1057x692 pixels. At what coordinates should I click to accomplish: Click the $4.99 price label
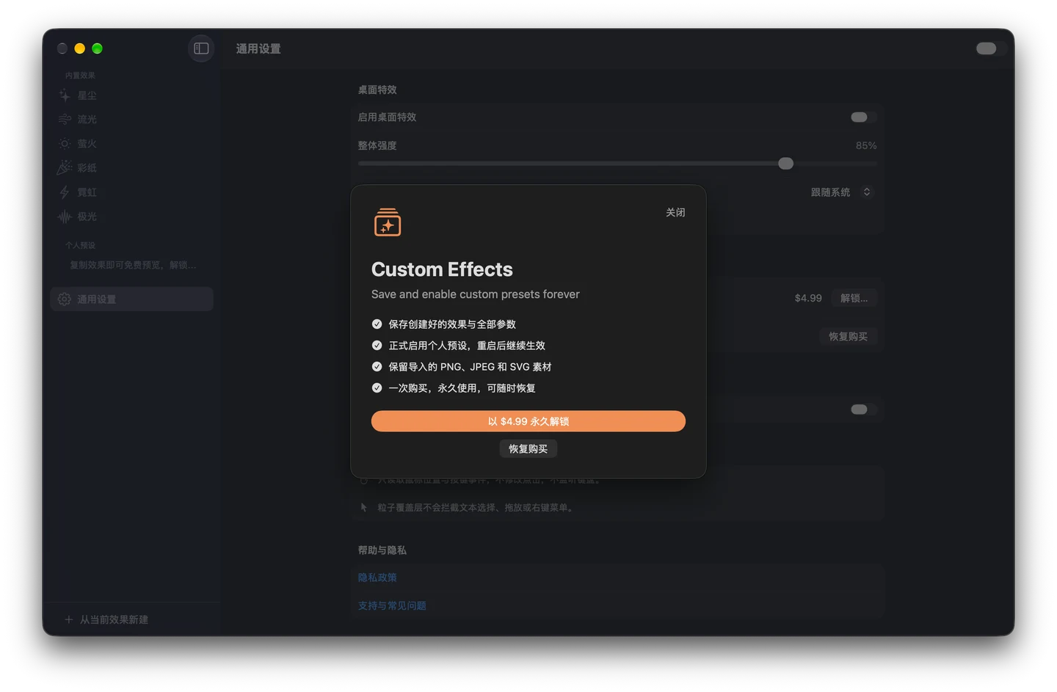tap(808, 298)
